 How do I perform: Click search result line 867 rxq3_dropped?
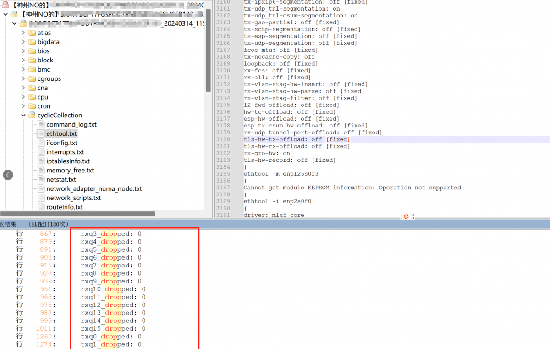click(x=111, y=234)
